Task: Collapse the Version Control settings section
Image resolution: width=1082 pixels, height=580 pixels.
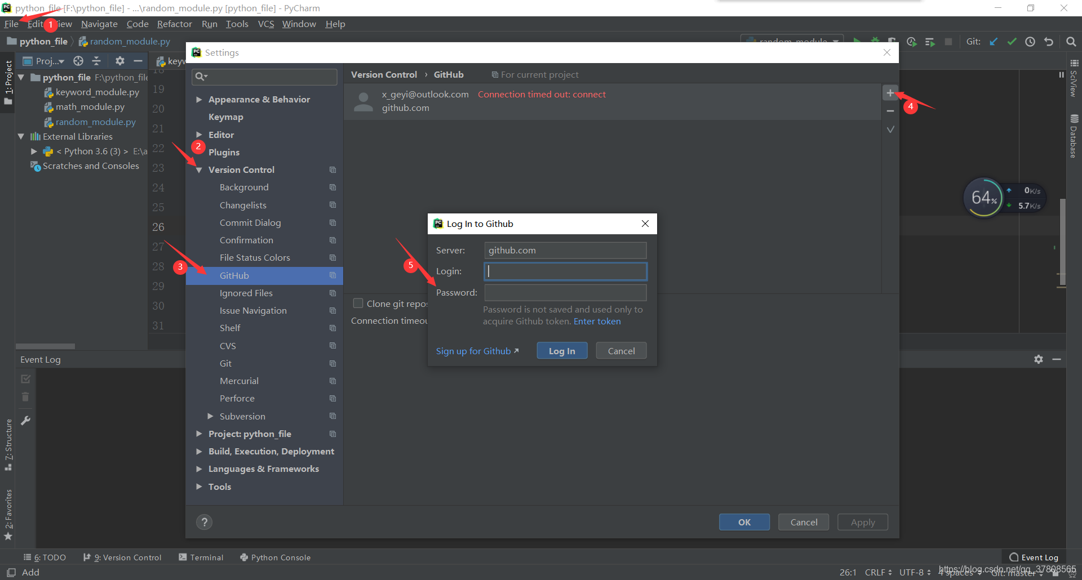Action: [199, 170]
